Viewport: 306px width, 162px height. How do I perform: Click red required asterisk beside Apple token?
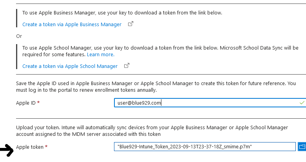pos(46,147)
